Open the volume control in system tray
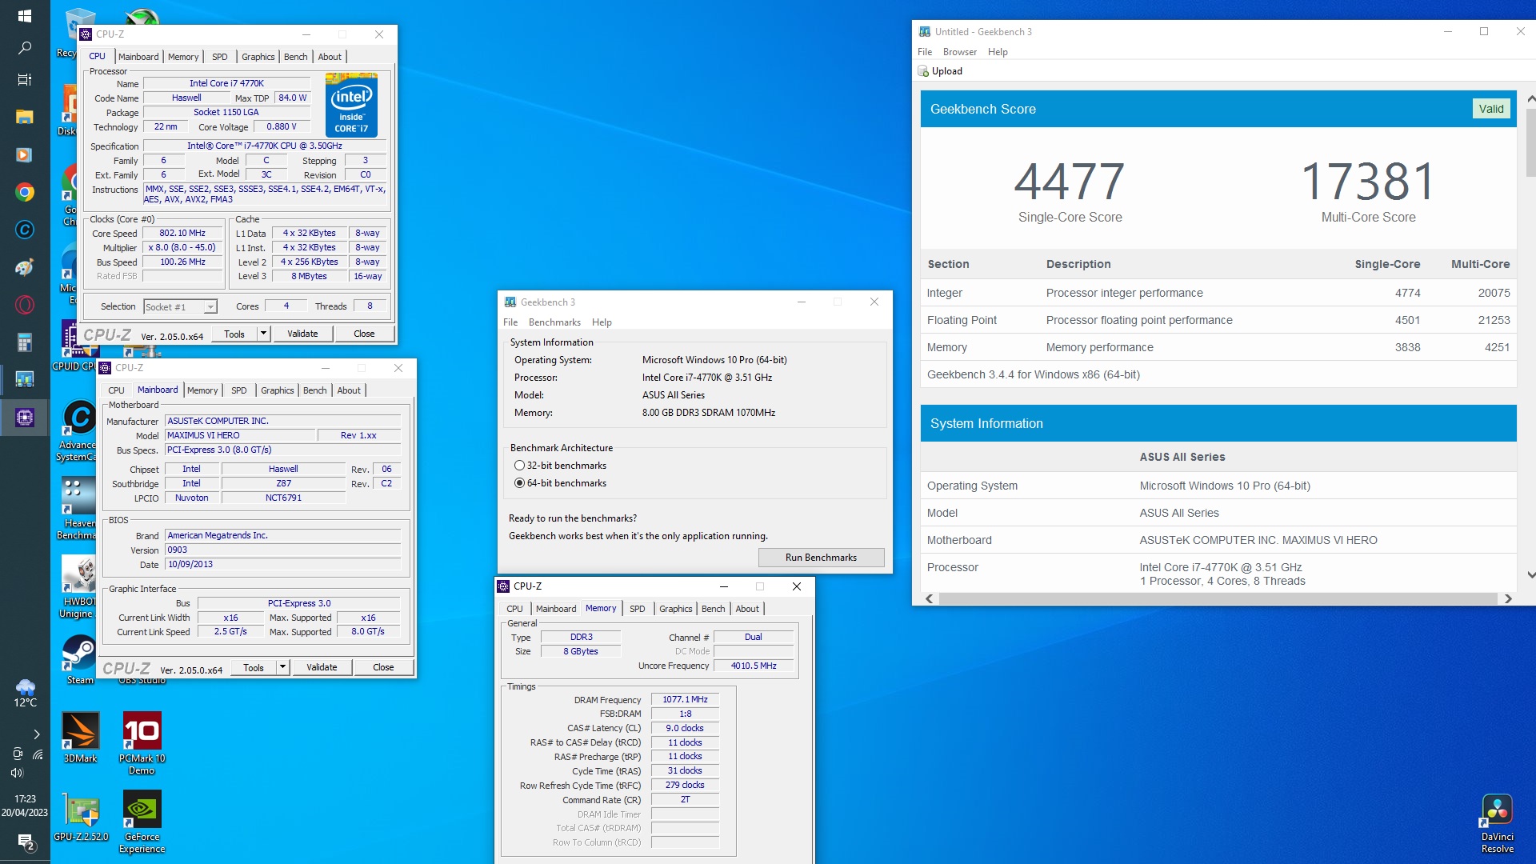 pos(16,773)
